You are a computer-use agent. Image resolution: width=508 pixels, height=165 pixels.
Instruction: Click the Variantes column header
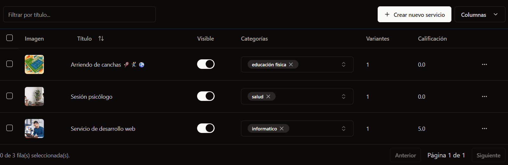378,38
